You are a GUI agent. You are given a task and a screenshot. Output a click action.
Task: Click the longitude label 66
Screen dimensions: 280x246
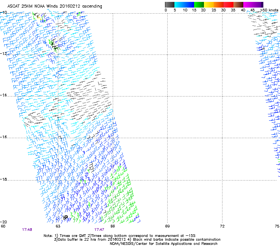[x=113, y=226]
